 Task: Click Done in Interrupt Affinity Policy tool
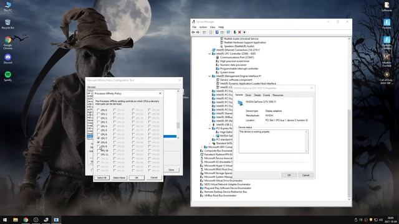[171, 170]
